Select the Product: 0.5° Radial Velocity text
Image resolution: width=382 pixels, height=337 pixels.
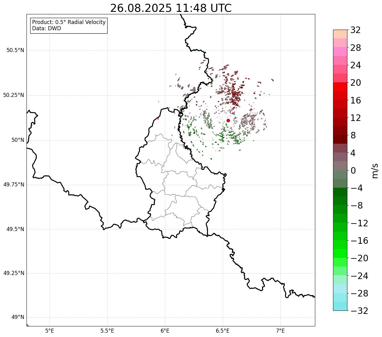pyautogui.click(x=69, y=22)
